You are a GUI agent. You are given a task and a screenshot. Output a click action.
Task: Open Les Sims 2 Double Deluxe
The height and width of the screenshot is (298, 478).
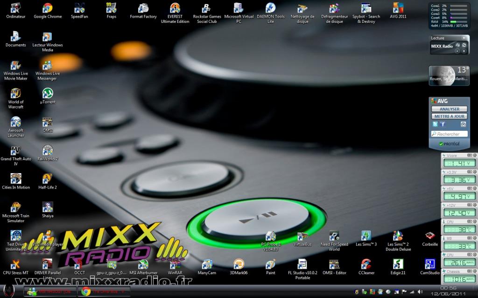[x=398, y=241]
